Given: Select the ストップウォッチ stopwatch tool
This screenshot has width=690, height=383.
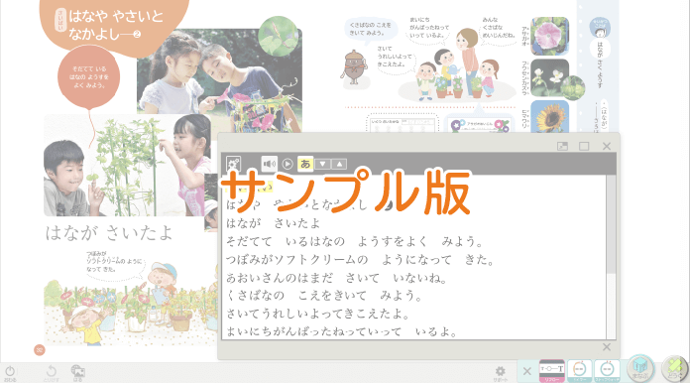Looking at the screenshot, I should 608,371.
